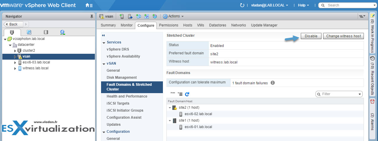Collapse the site2 fault domain row

coord(170,108)
